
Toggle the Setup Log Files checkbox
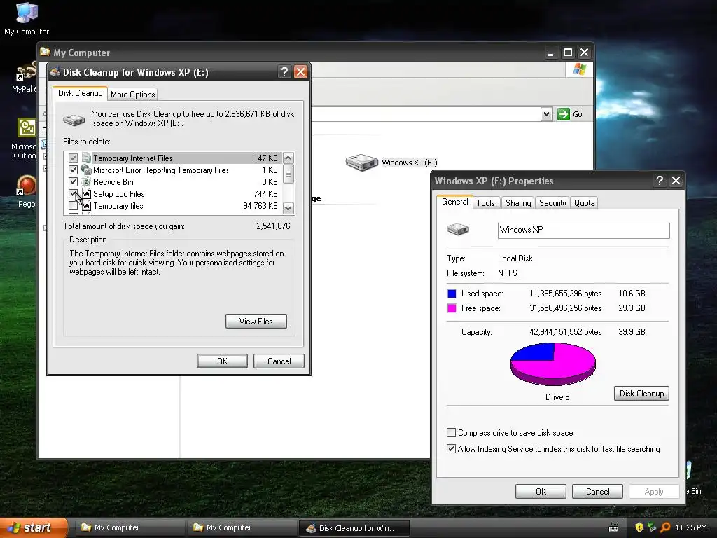coord(73,193)
